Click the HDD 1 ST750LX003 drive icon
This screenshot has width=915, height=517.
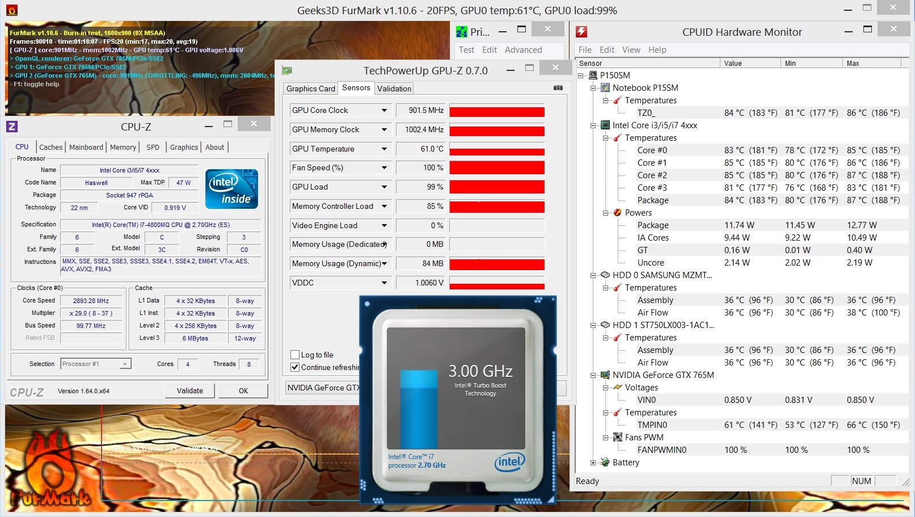pos(605,325)
